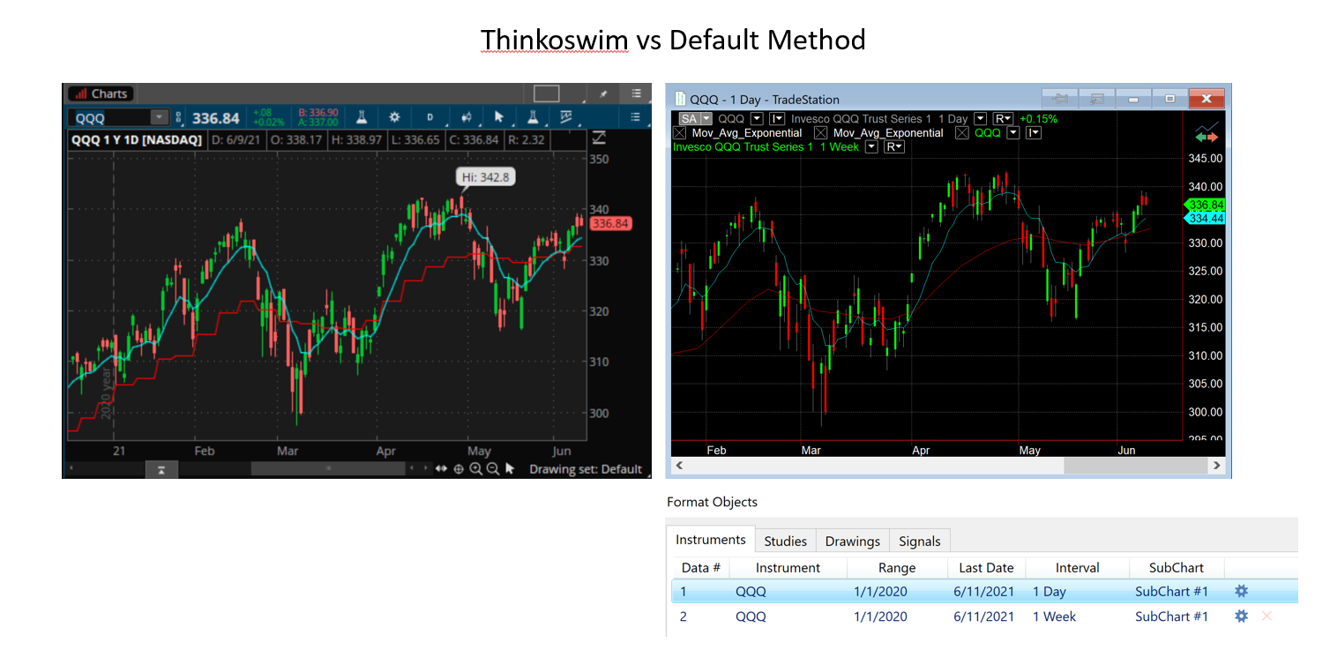Open the I dropdown after gray QQQ
This screenshot has width=1330, height=665.
click(777, 119)
